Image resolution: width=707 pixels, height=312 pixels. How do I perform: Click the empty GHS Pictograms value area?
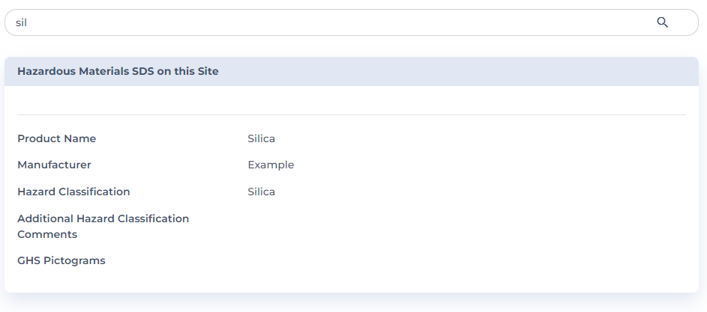(375, 260)
